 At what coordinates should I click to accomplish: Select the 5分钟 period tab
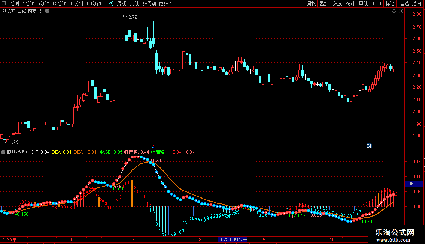[x=43, y=3]
